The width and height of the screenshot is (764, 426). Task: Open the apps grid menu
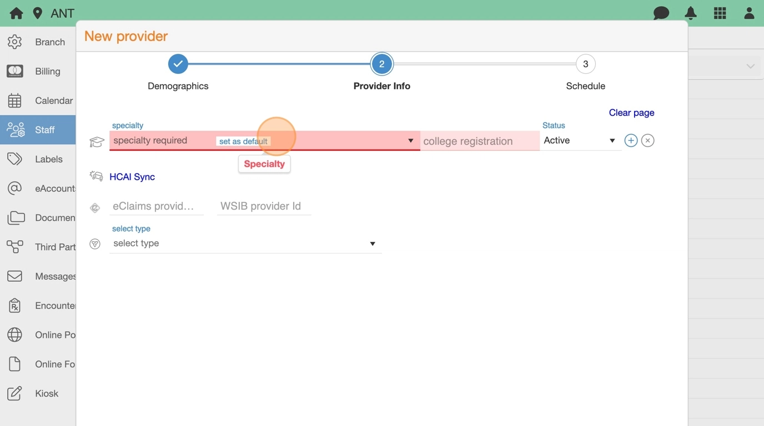(x=720, y=13)
